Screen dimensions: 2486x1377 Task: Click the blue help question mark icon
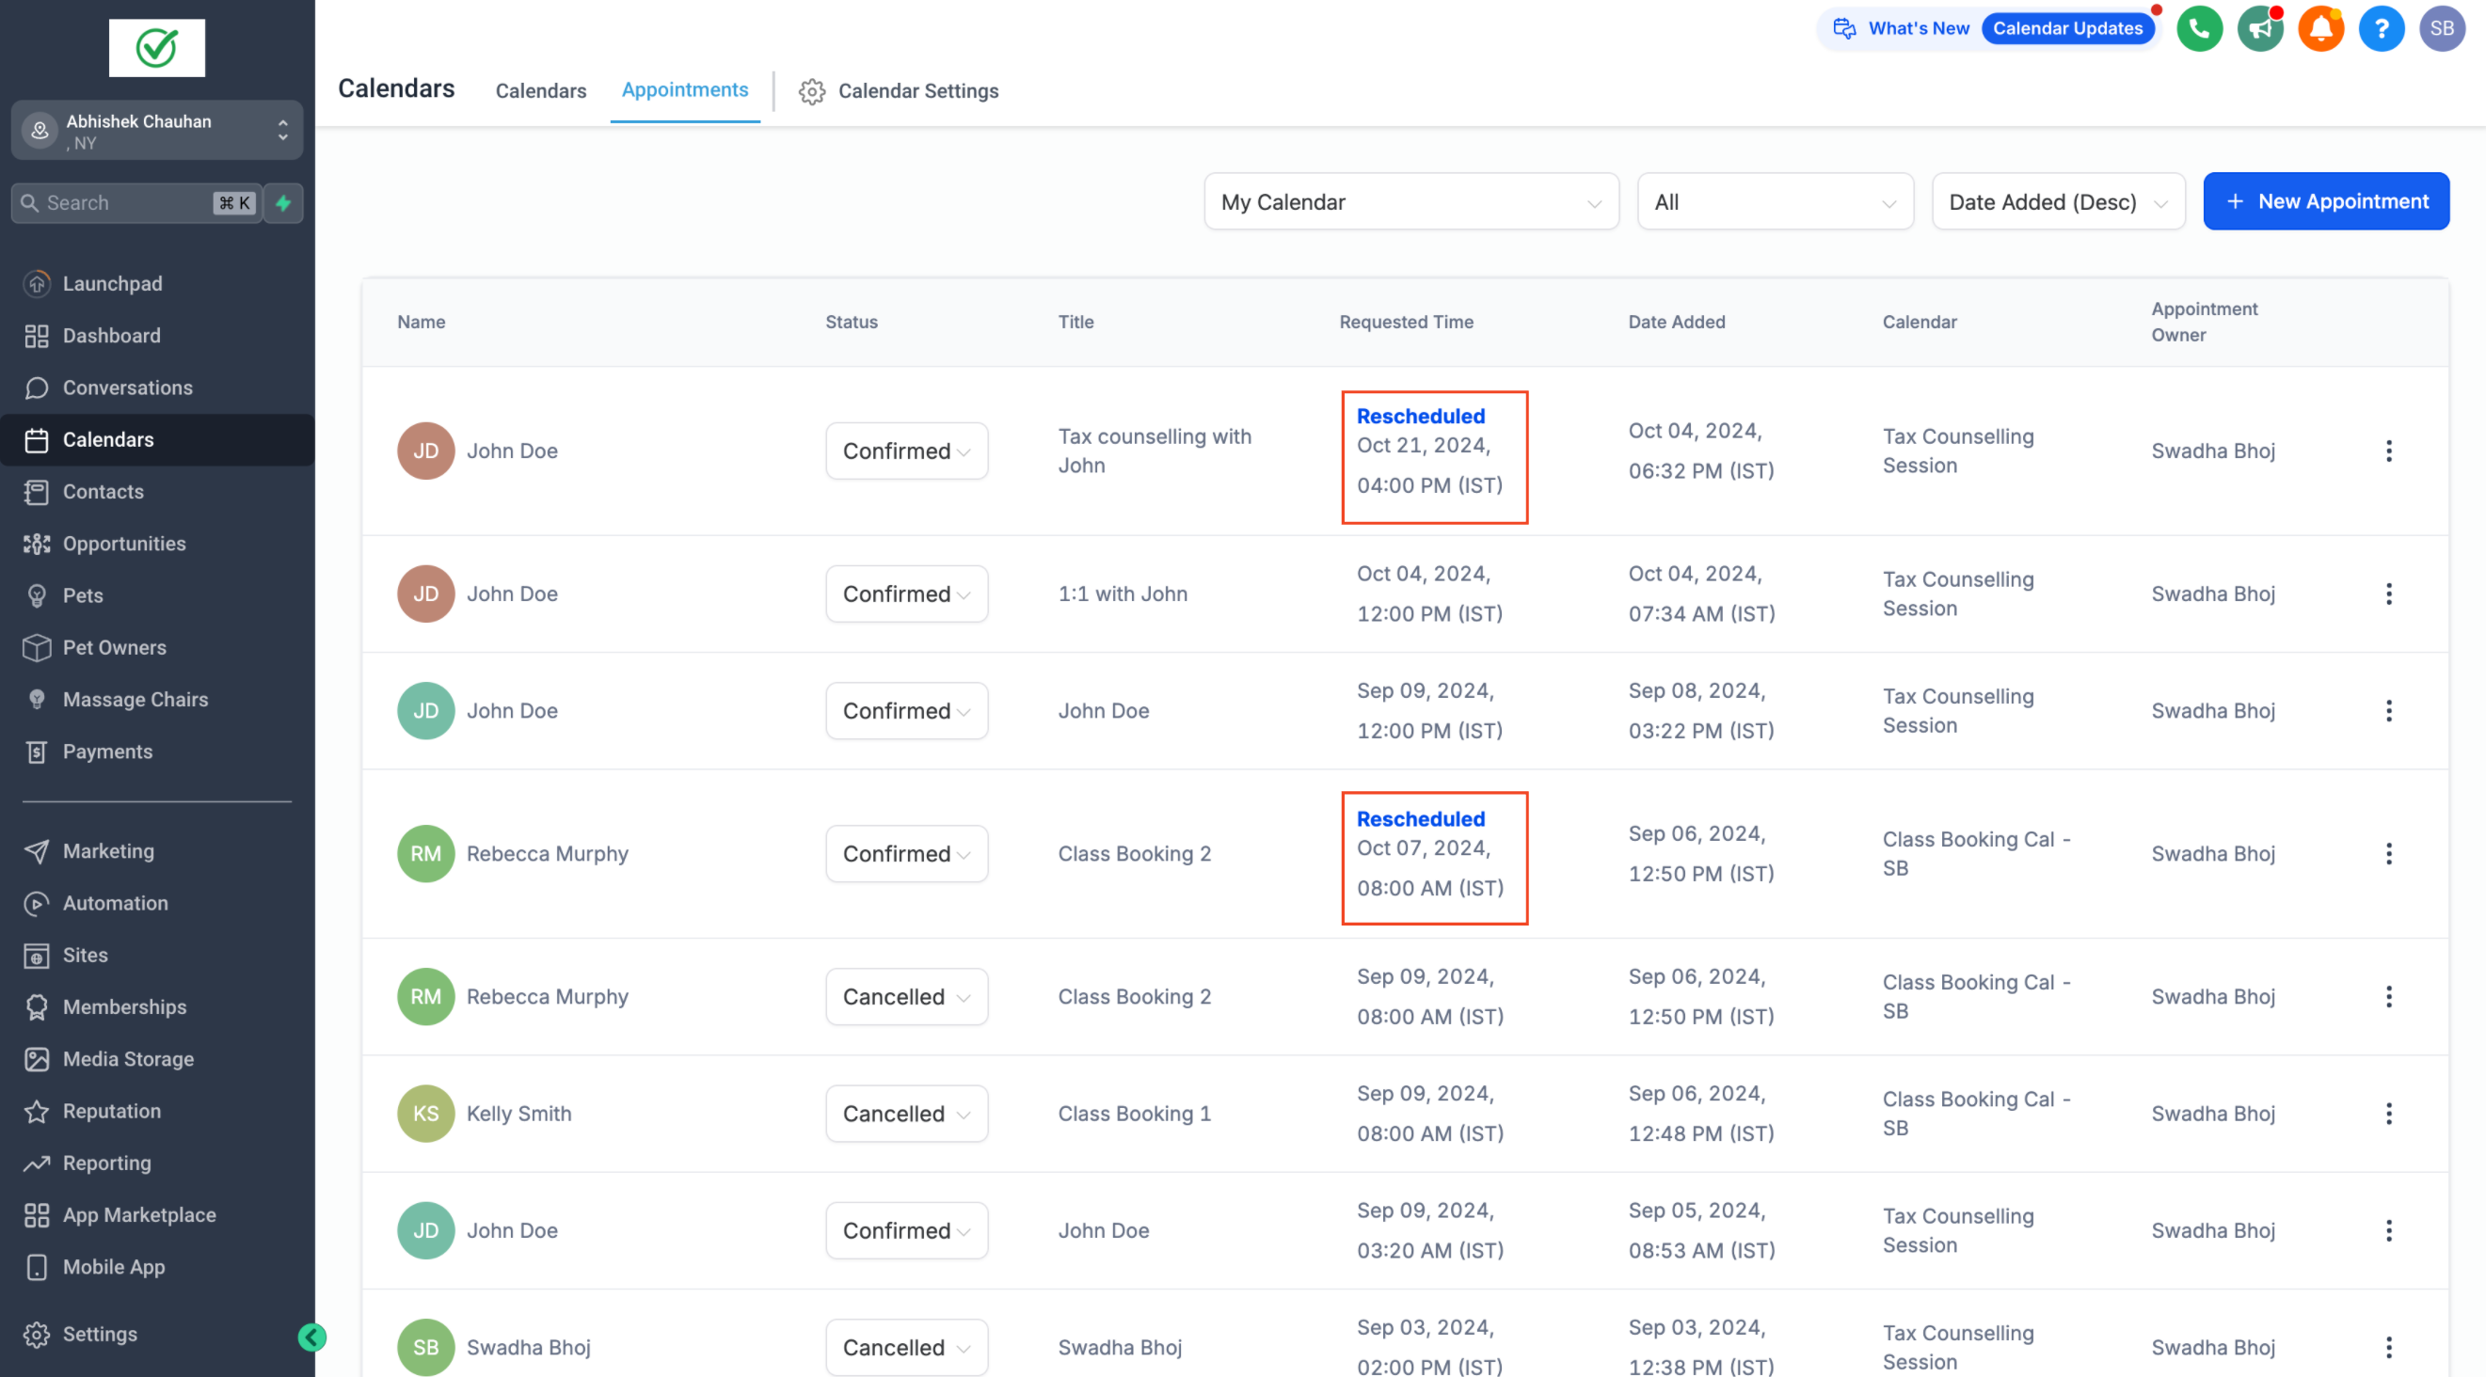coord(2382,29)
